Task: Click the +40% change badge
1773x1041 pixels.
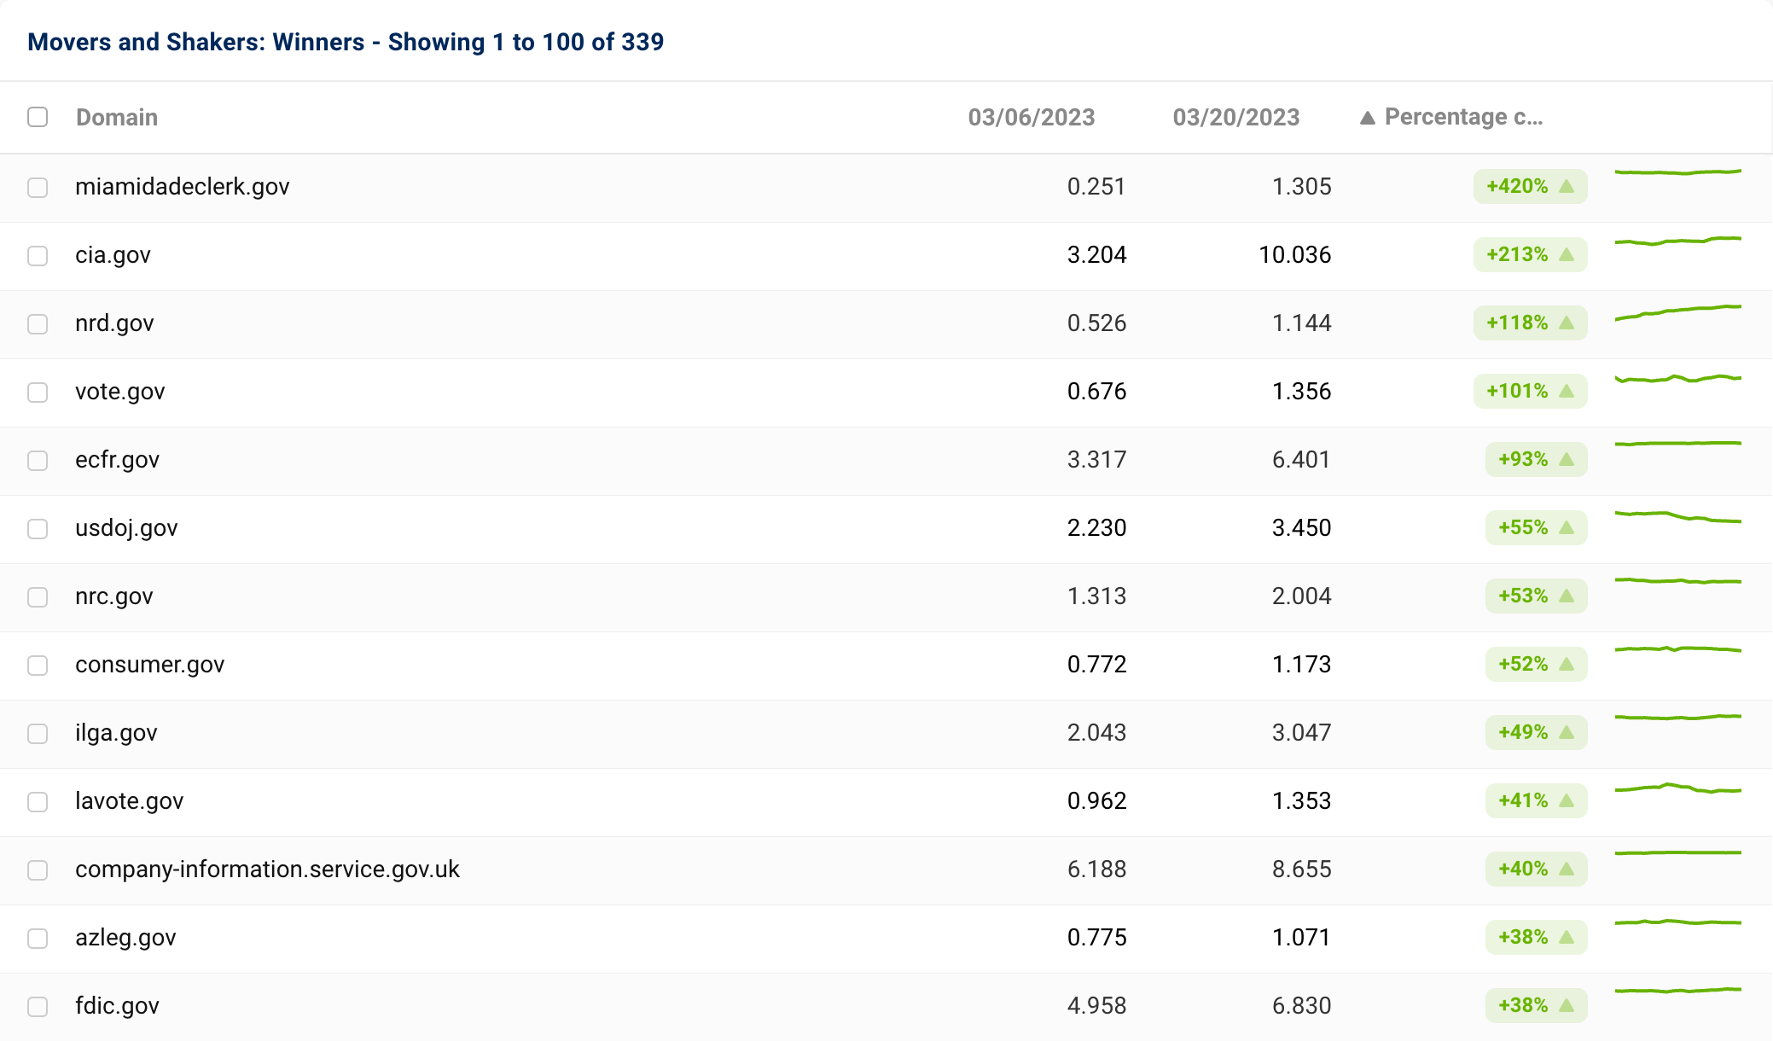Action: click(x=1536, y=869)
